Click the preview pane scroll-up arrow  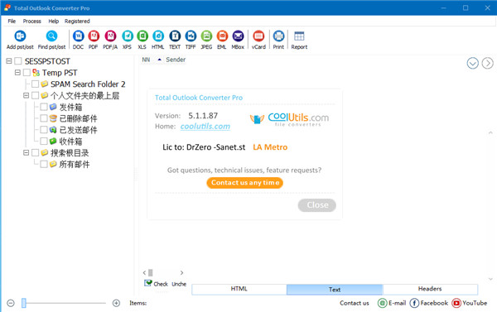490,132
